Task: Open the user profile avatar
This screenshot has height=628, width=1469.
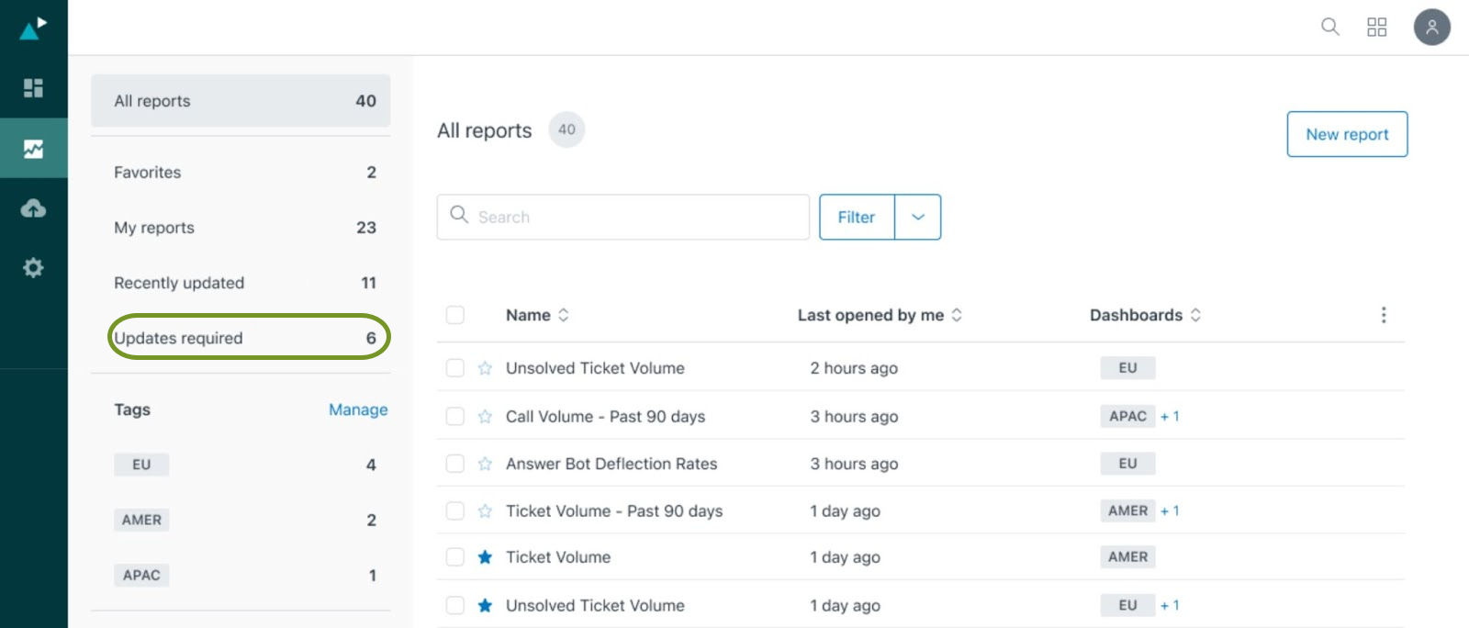Action: point(1431,27)
